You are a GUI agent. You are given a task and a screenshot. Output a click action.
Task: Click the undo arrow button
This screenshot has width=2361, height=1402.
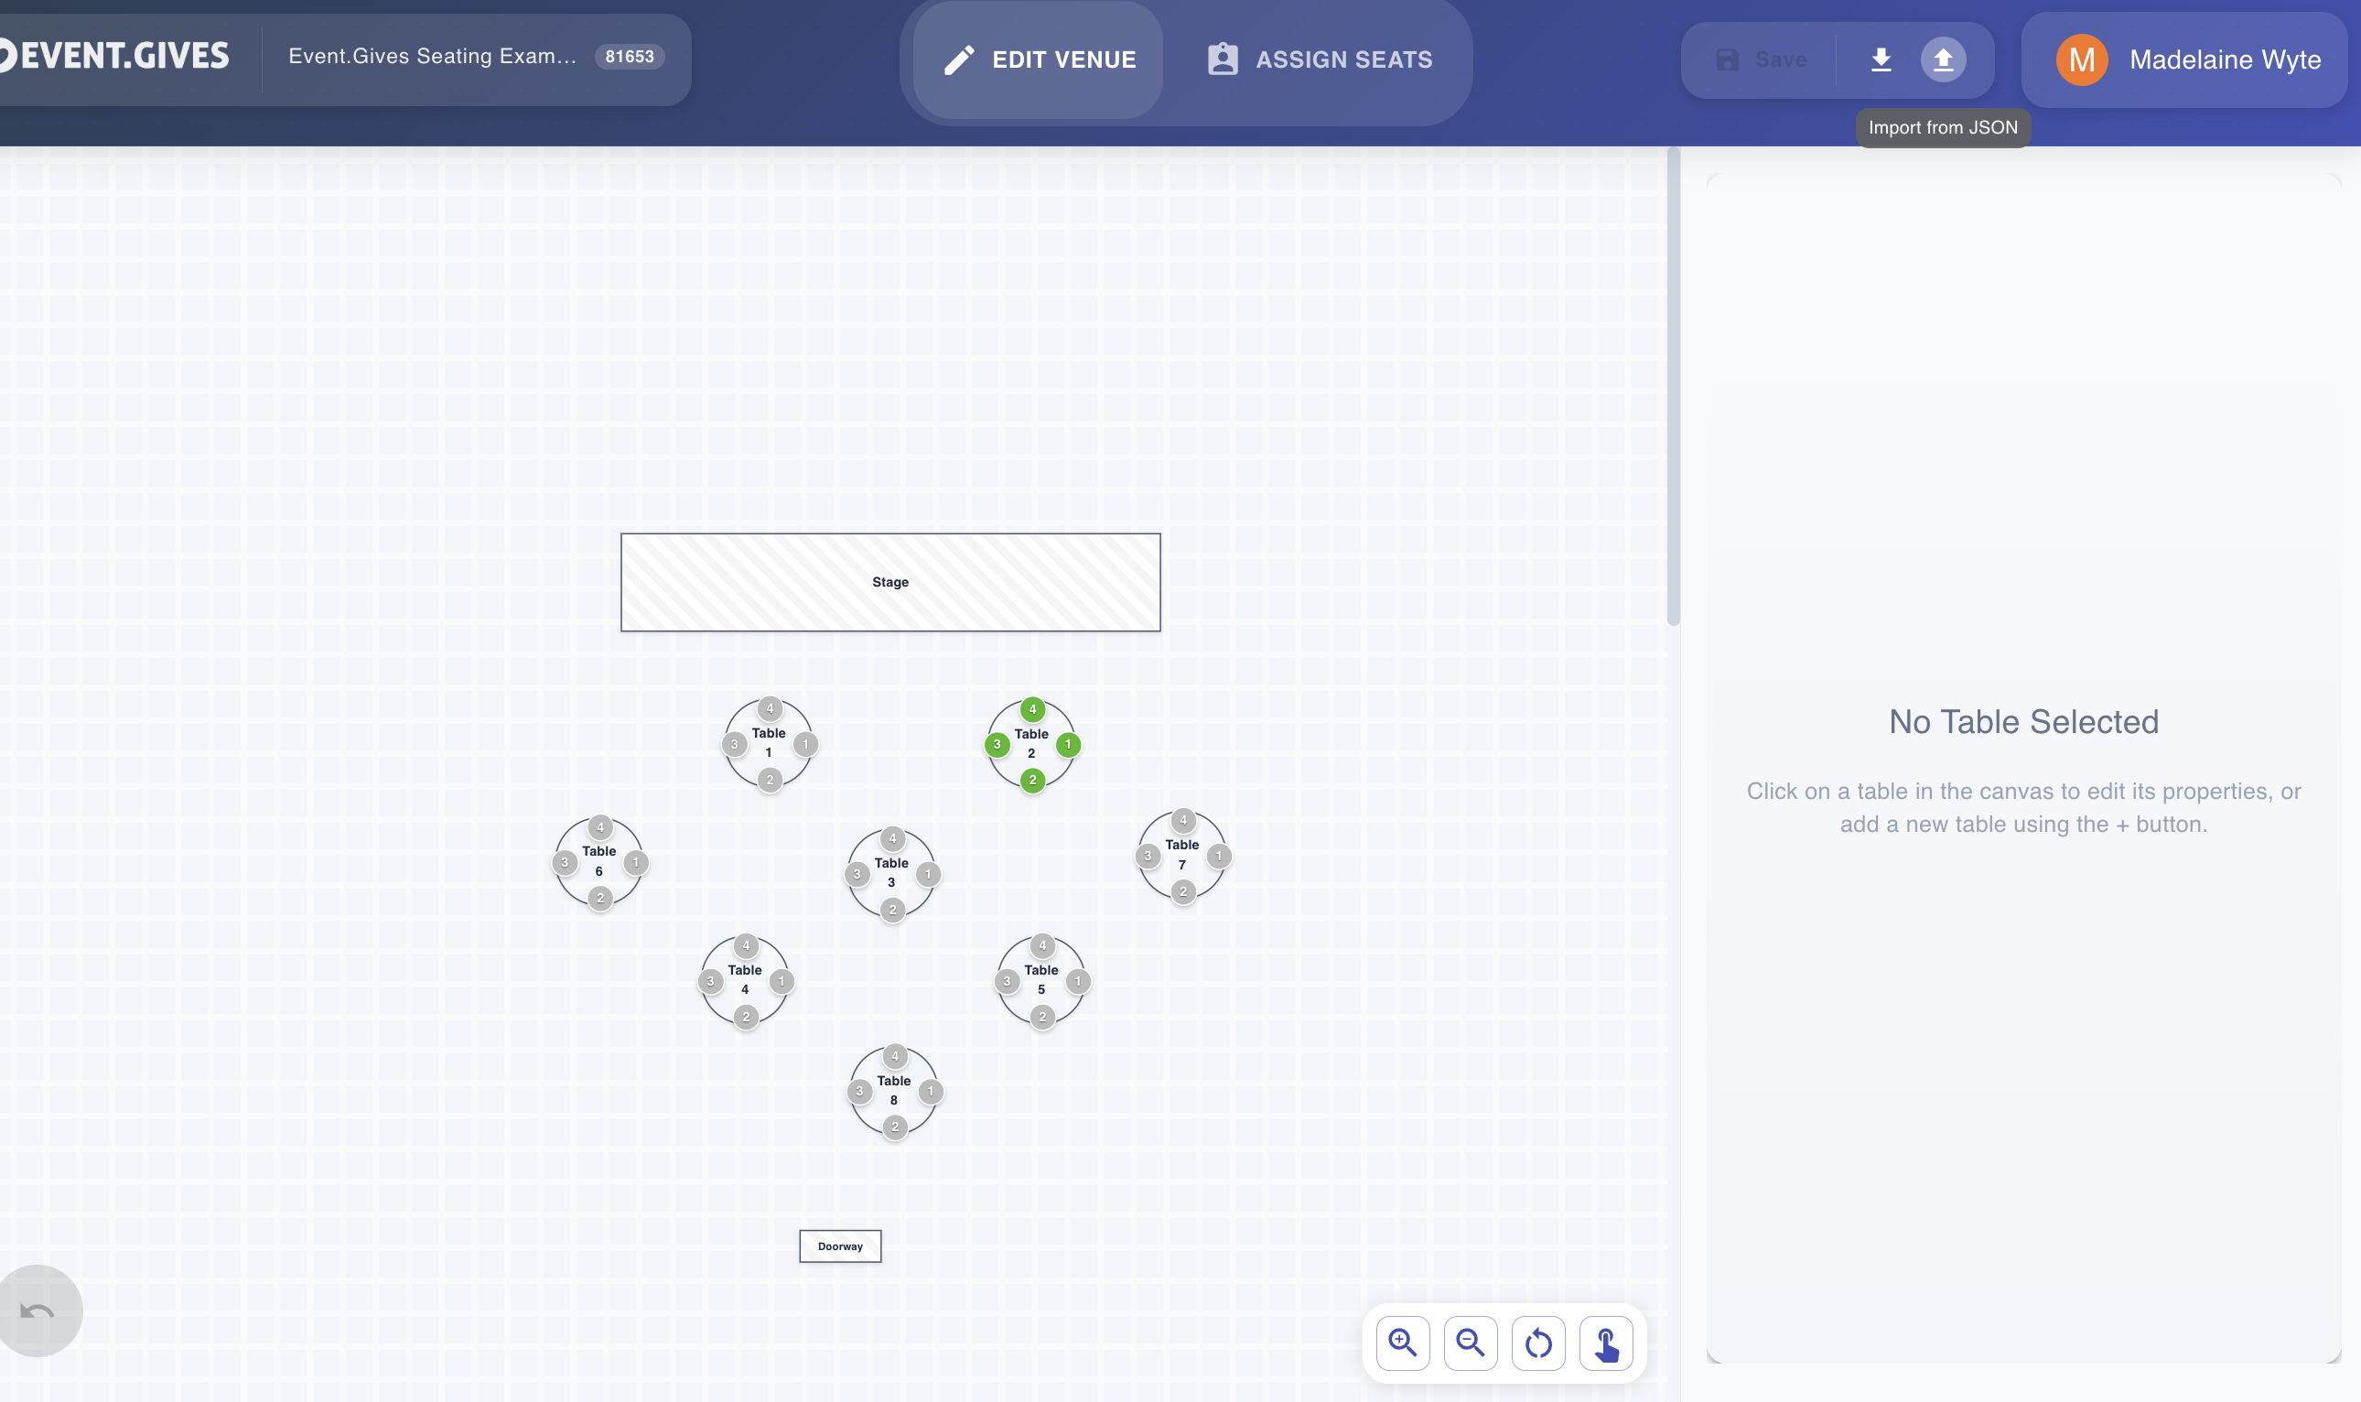point(36,1310)
